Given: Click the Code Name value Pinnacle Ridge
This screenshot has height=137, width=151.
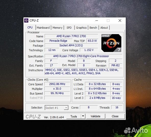Looking at the screenshot, I should (x=58, y=41).
